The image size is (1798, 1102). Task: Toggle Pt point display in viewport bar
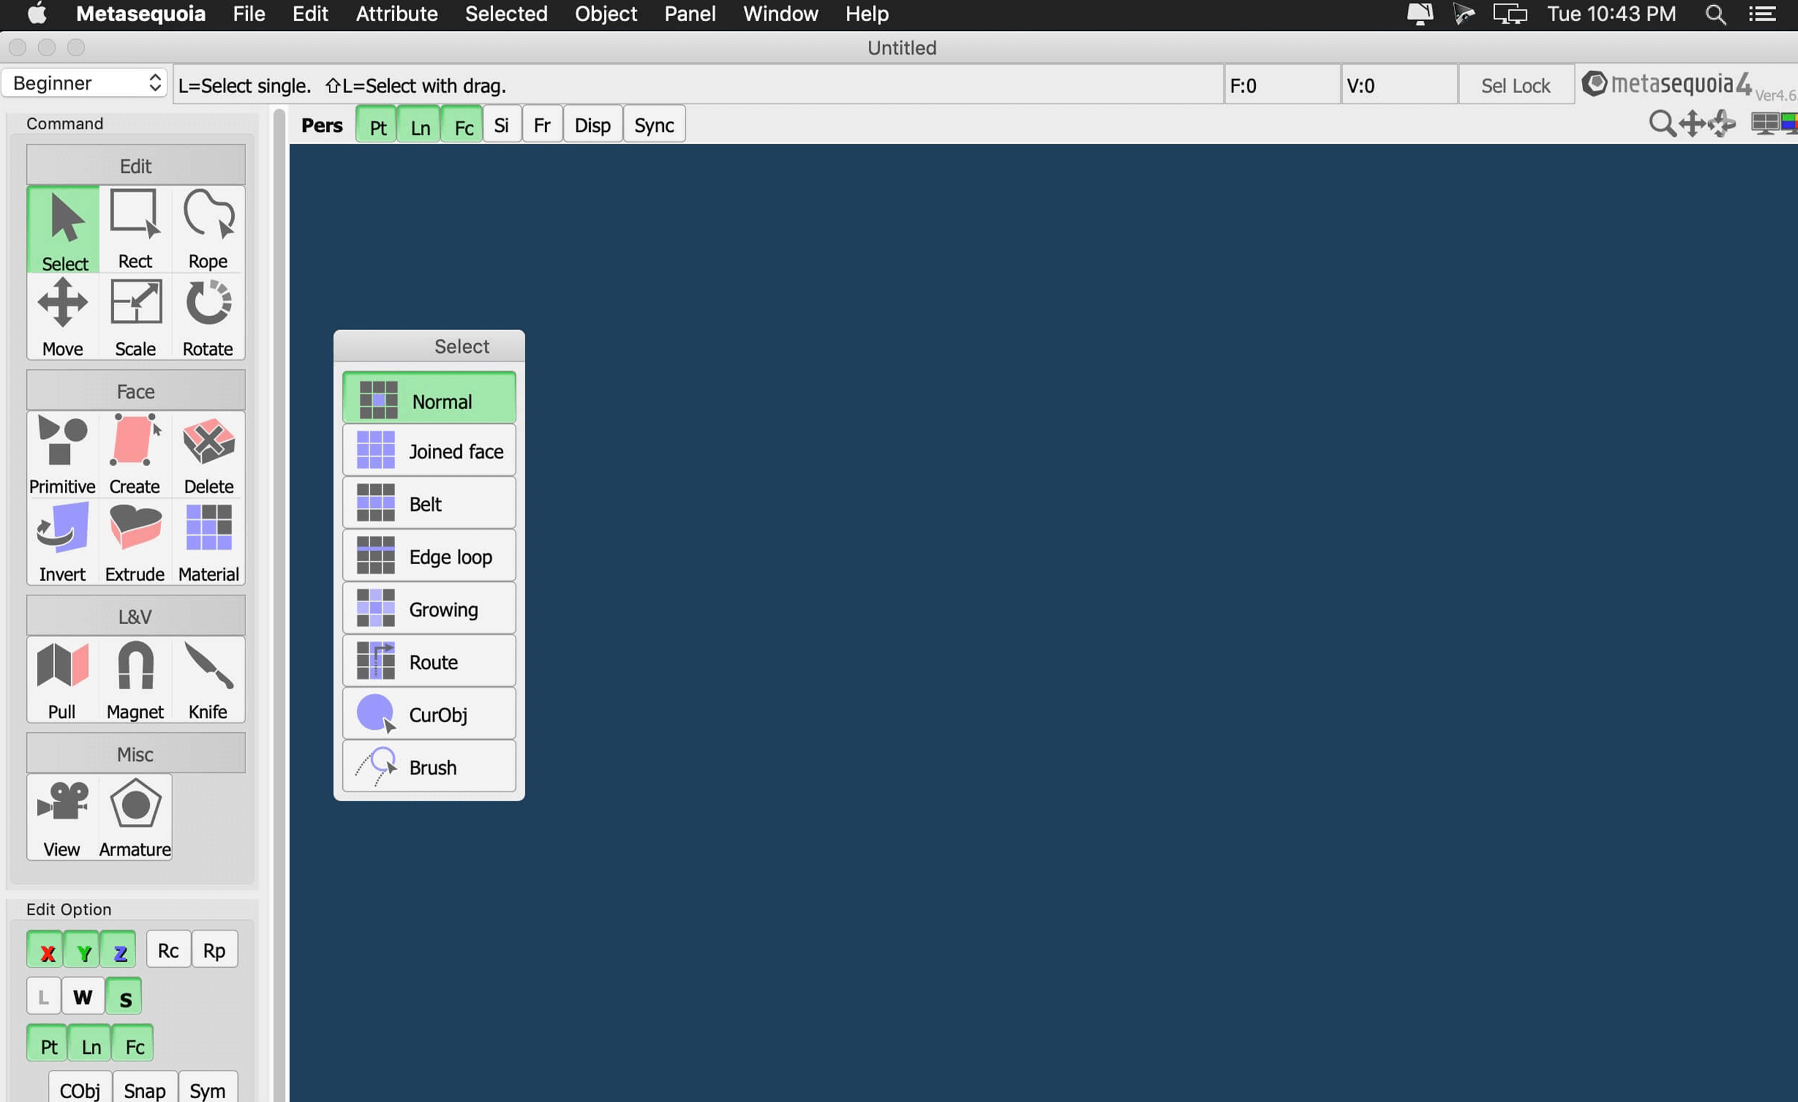(377, 126)
